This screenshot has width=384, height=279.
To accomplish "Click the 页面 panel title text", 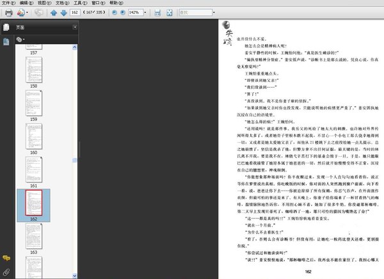I will point(20,28).
